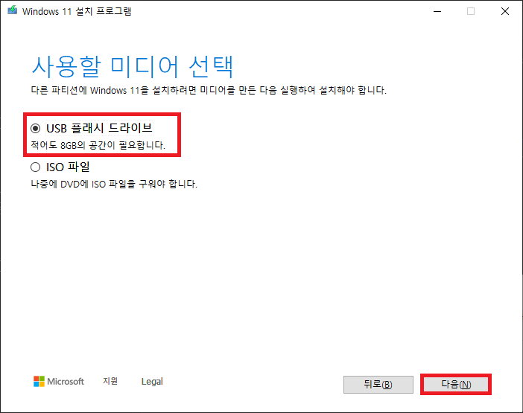523x413 pixels.
Task: Click the Windows 11 설치 프로그램 title text
Action: tap(77, 11)
